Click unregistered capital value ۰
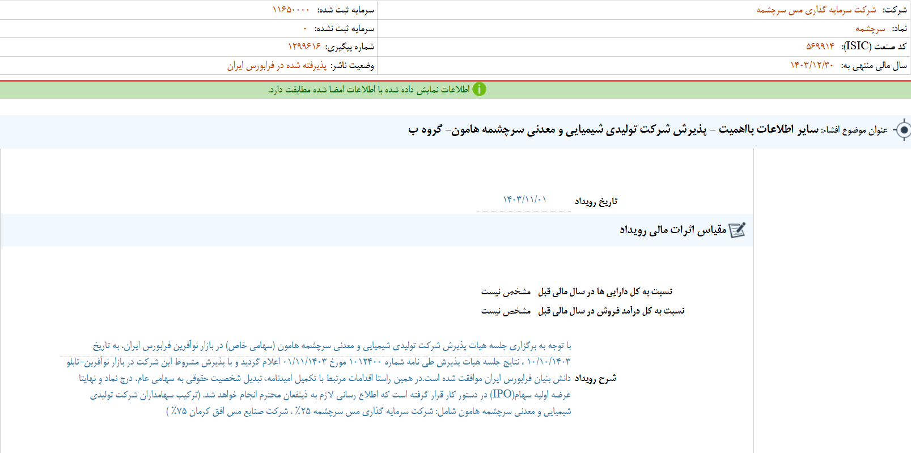 tap(305, 28)
